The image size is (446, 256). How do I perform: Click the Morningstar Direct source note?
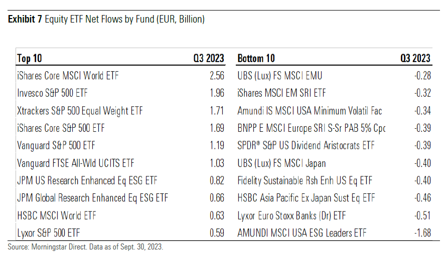pos(85,247)
